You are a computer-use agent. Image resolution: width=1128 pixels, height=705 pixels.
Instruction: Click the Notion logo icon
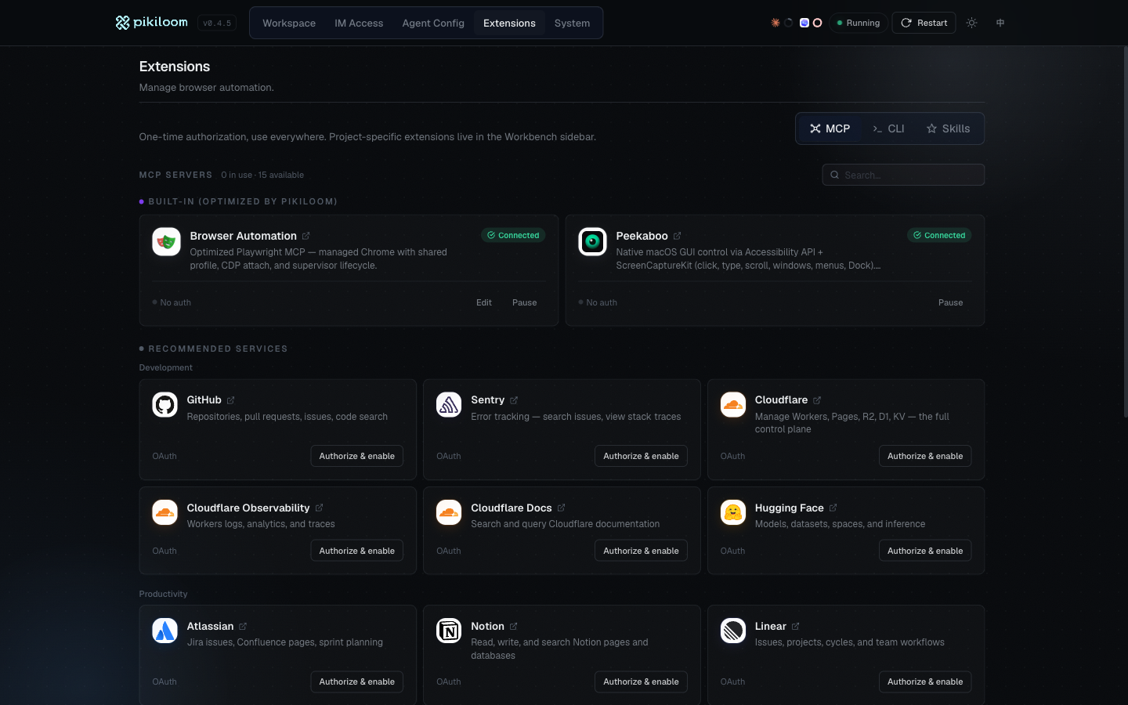(x=449, y=631)
